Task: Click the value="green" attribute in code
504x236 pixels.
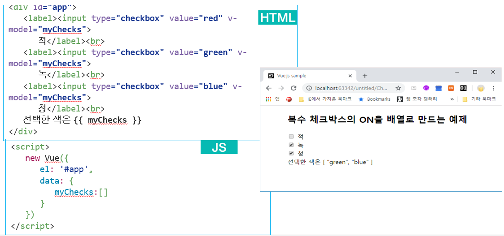Action: point(201,52)
